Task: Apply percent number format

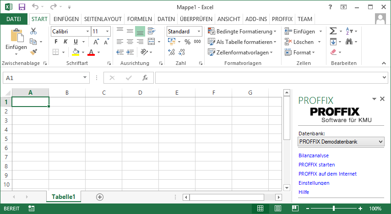Action: 188,42
